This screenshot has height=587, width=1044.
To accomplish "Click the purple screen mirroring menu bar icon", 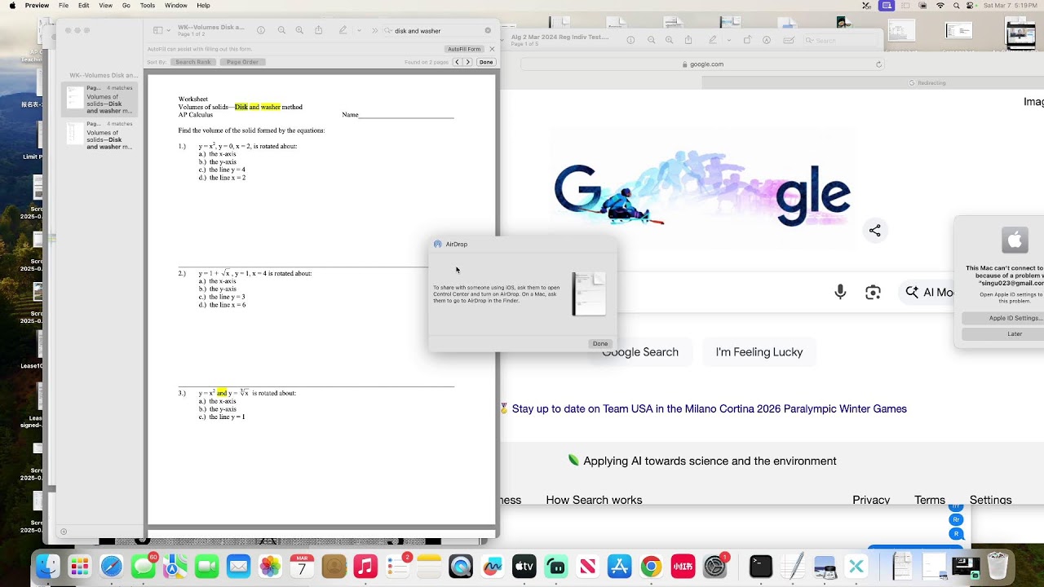I will click(887, 6).
